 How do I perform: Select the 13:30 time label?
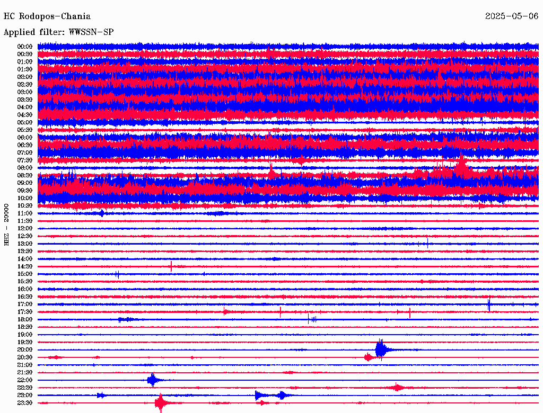click(25, 252)
